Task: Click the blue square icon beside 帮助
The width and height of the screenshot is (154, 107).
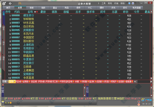Action: (129, 3)
